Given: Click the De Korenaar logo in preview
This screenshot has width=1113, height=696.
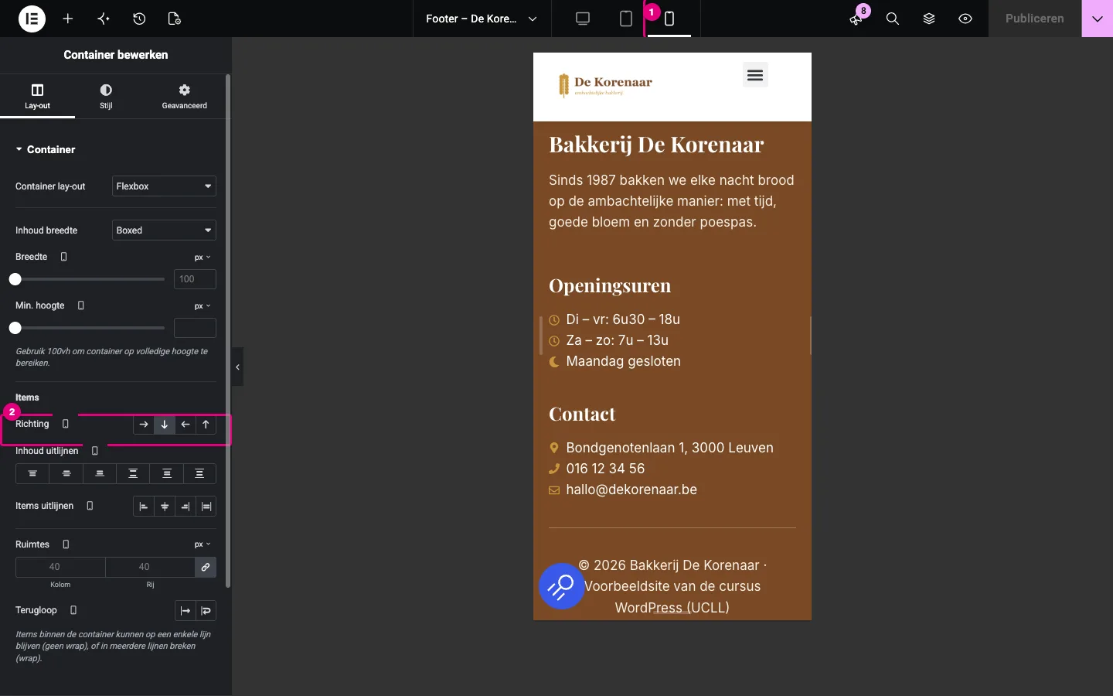Looking at the screenshot, I should [x=606, y=85].
